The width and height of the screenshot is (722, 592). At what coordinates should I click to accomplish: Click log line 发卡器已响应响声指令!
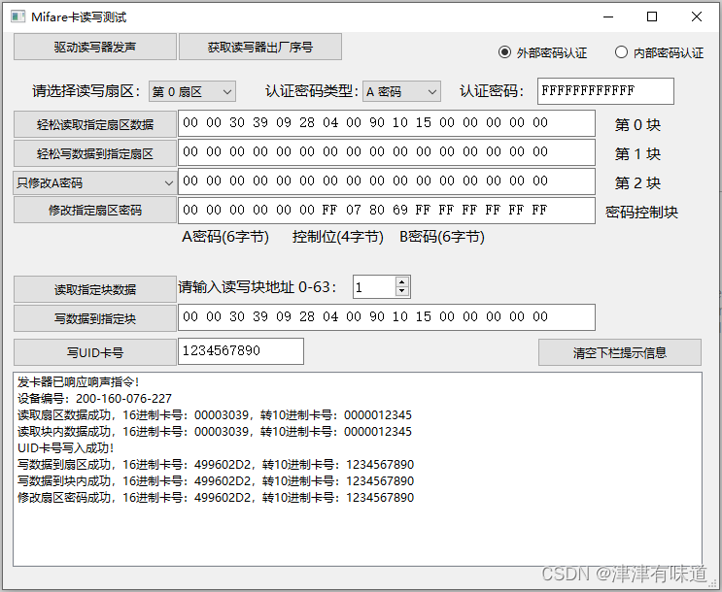79,381
